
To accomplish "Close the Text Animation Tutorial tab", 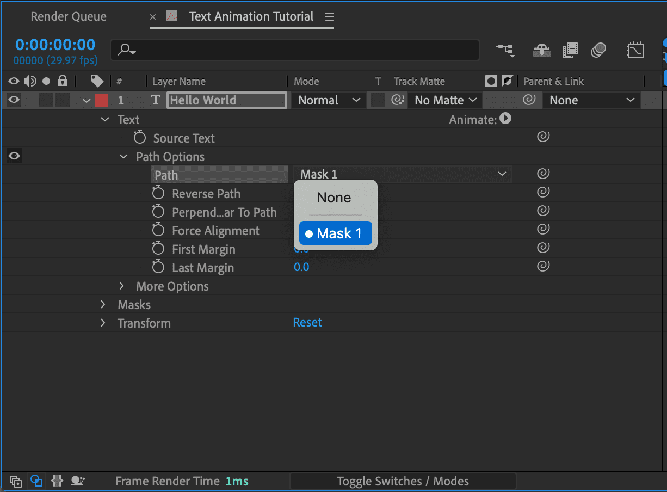I will [153, 17].
